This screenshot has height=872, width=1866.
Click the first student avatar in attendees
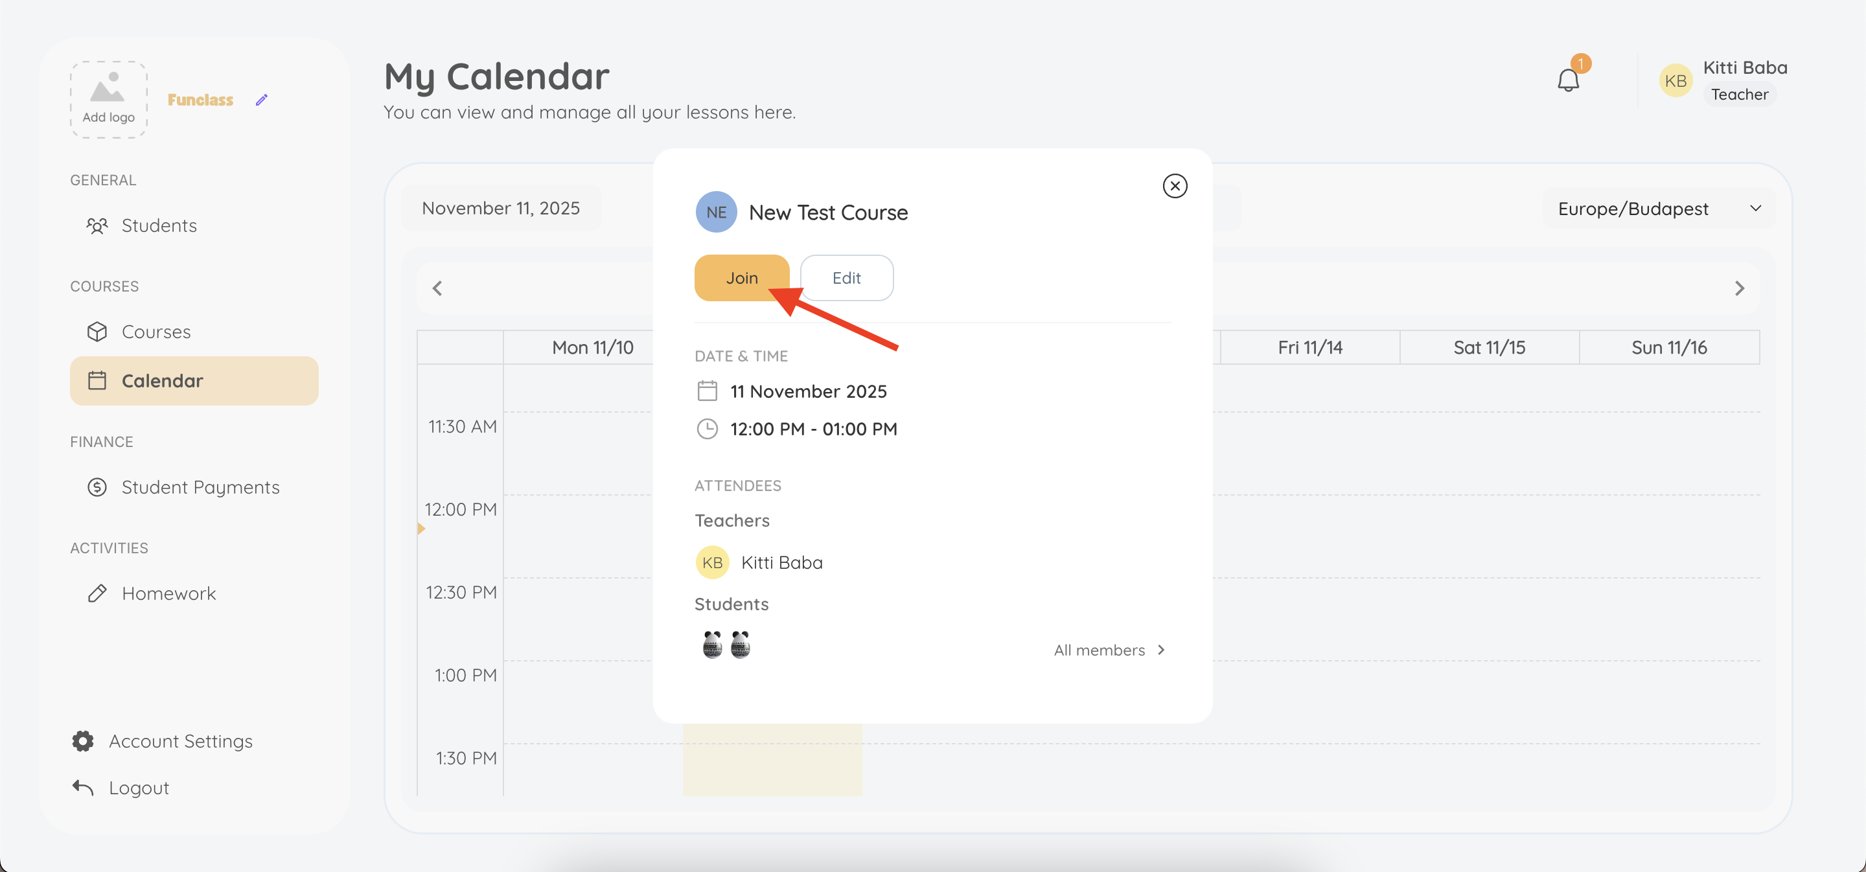tap(712, 644)
